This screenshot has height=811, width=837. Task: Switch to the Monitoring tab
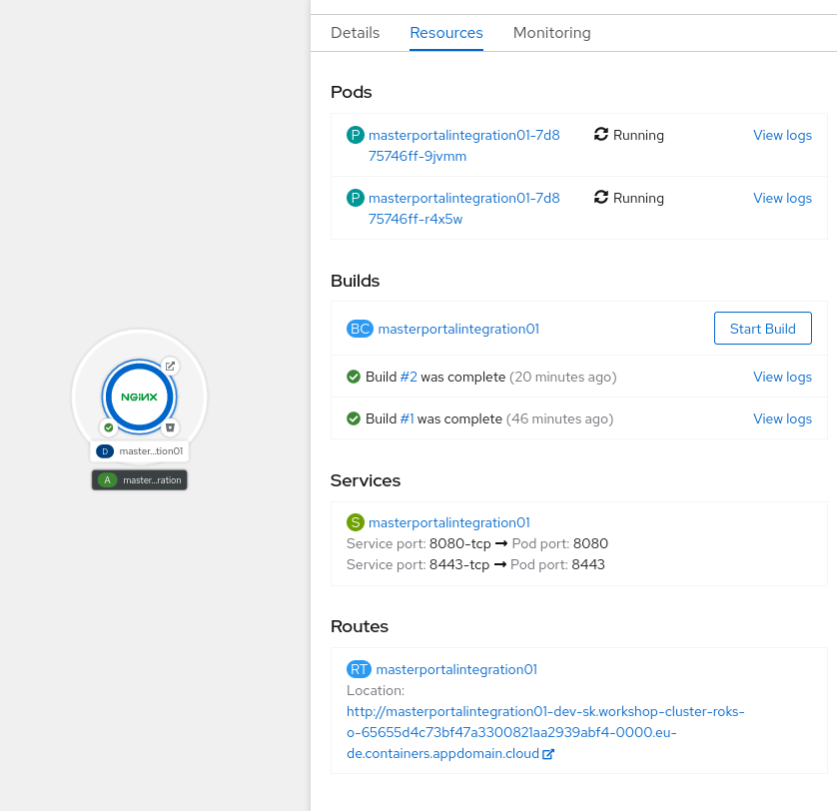coord(551,33)
